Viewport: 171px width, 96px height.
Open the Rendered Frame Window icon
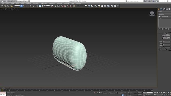[115, 6]
